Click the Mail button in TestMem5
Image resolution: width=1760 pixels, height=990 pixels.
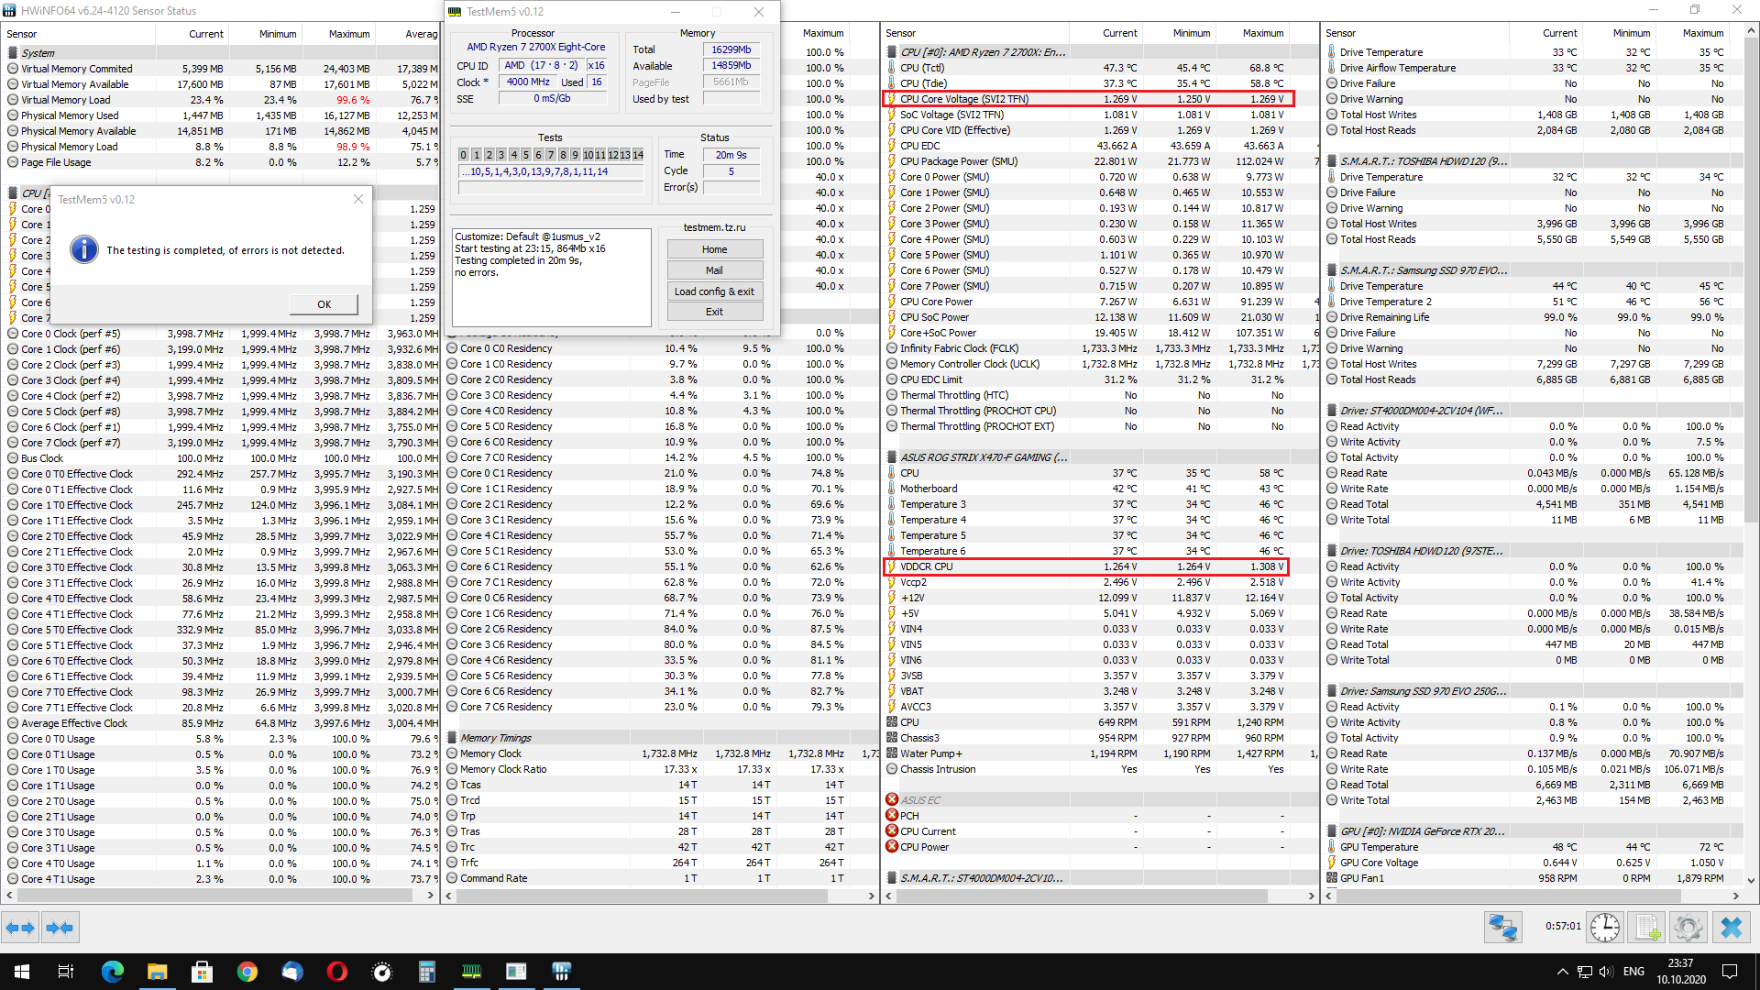(x=714, y=270)
